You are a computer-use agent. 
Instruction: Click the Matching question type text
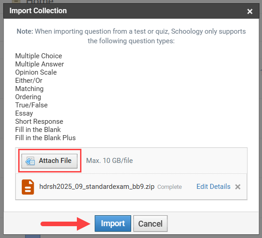(30, 89)
